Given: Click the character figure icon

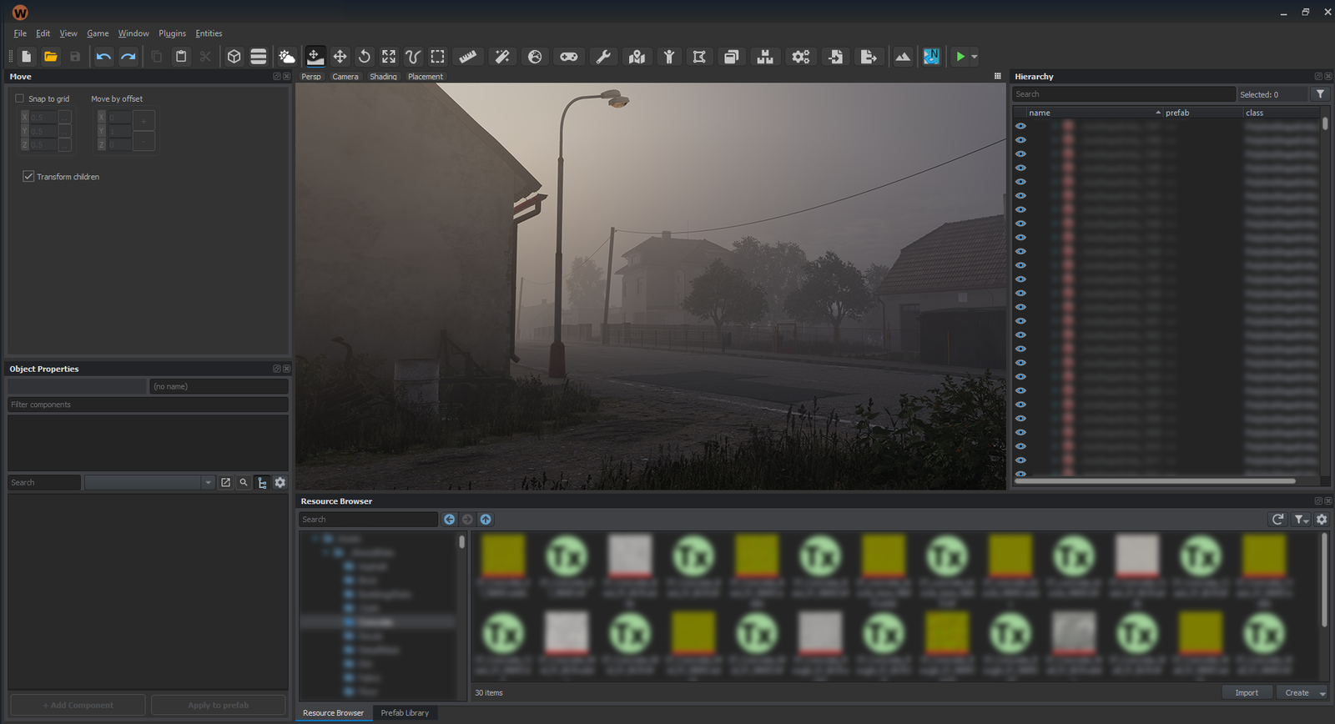Looking at the screenshot, I should point(669,57).
